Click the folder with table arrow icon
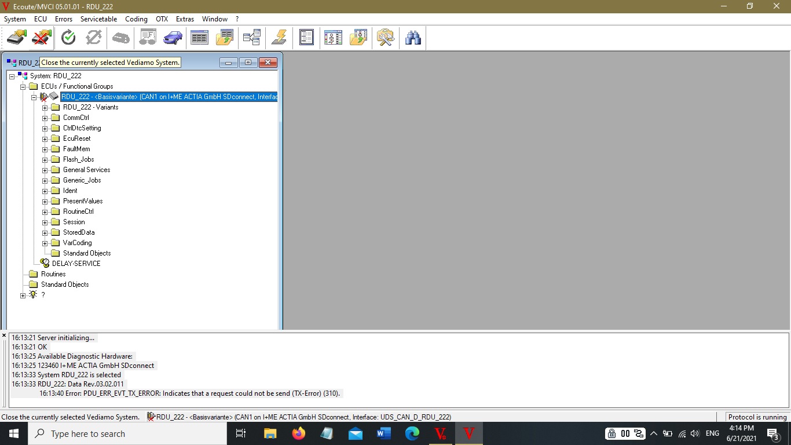 pyautogui.click(x=225, y=38)
